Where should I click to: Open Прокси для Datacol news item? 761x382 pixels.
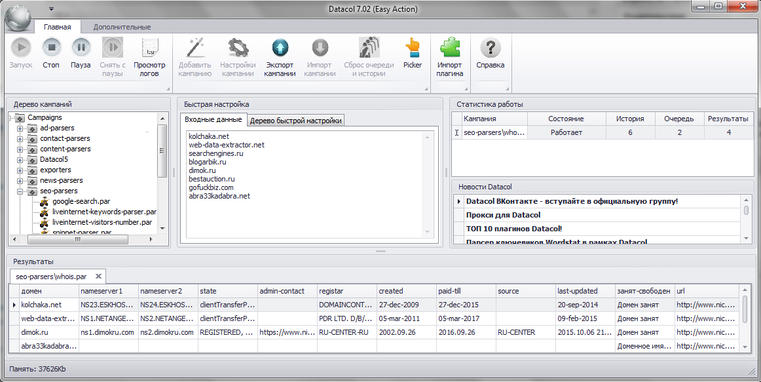coord(503,215)
